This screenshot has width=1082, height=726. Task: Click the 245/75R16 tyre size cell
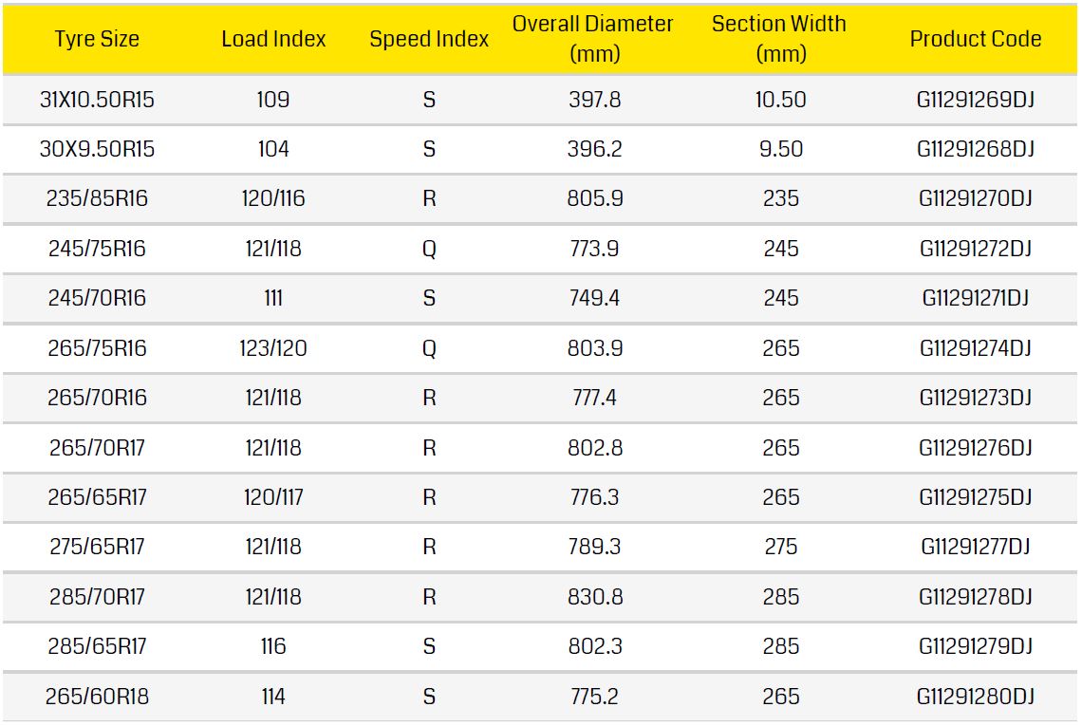click(97, 249)
